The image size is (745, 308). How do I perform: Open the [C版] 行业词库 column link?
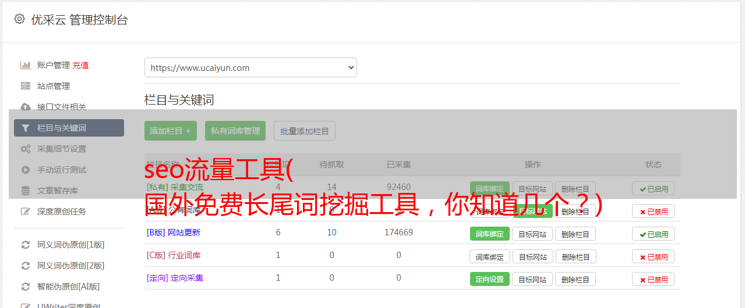pos(174,255)
